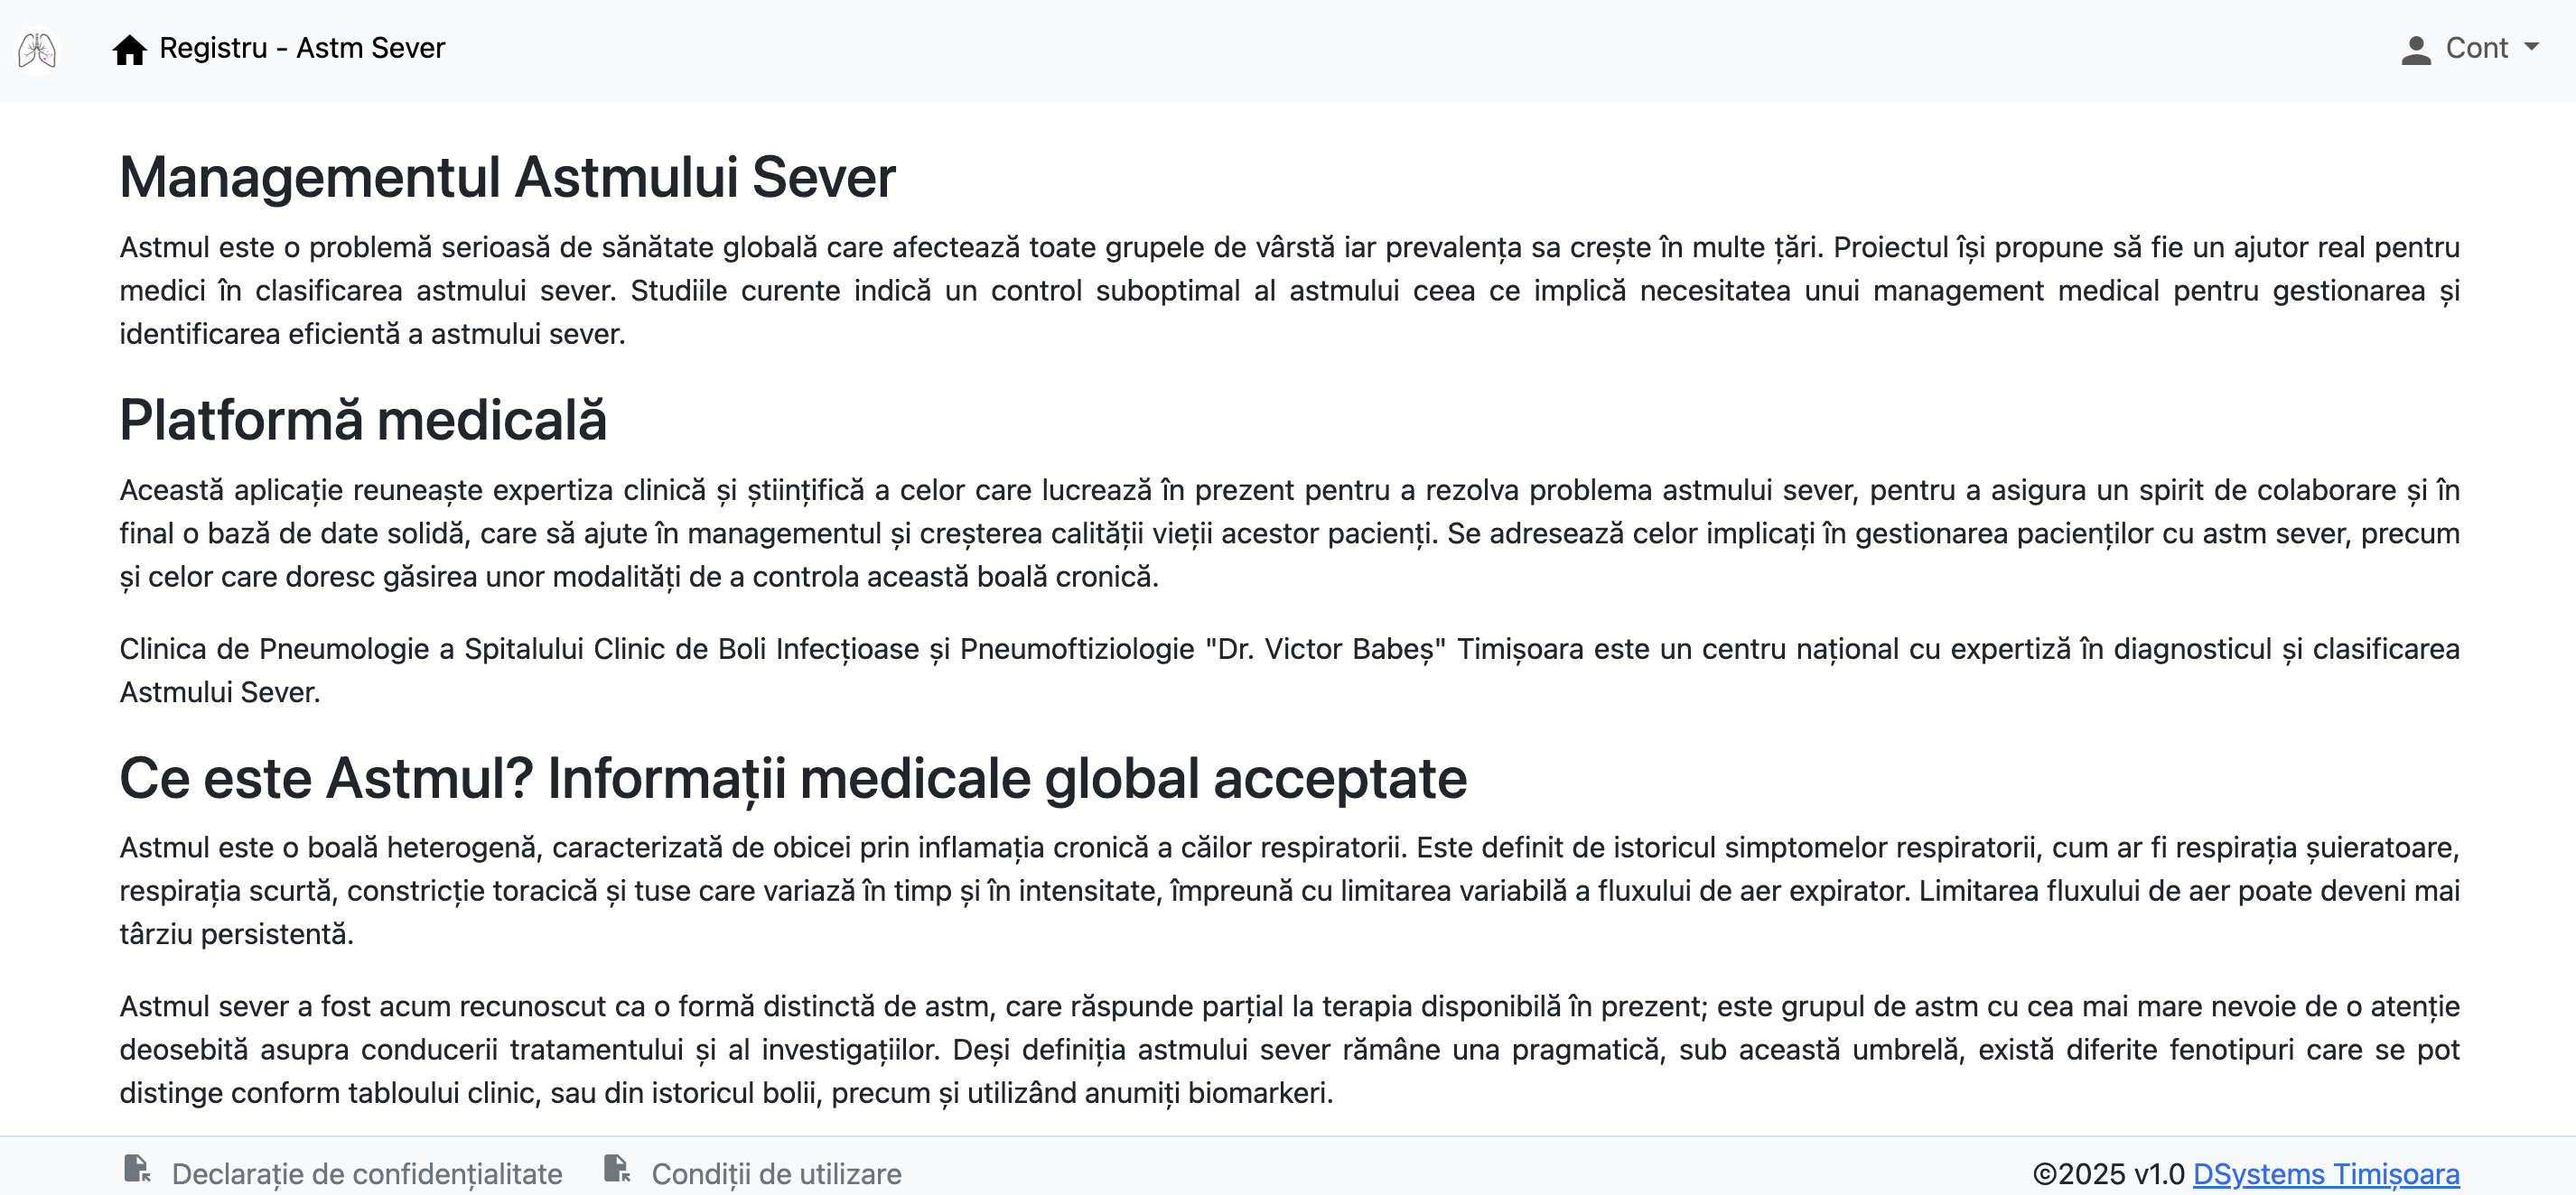
Task: Click the home icon in navbar
Action: tap(129, 49)
